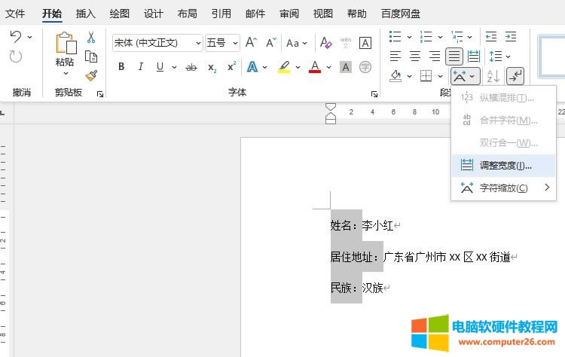This screenshot has height=357, width=565.
Task: Toggle show paragraph marks button
Action: 515,75
